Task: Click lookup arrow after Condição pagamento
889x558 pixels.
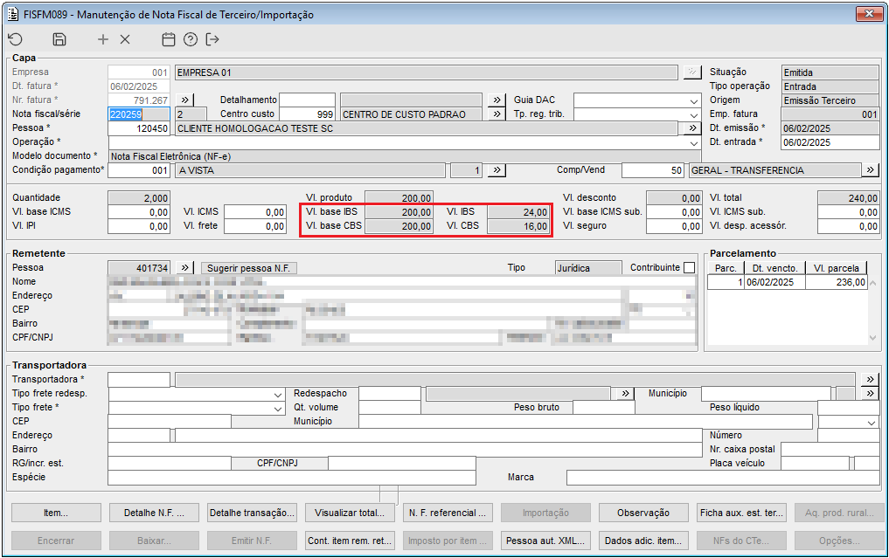Action: (497, 170)
